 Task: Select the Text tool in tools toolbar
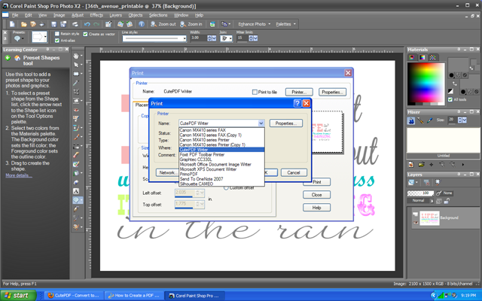[x=76, y=191]
